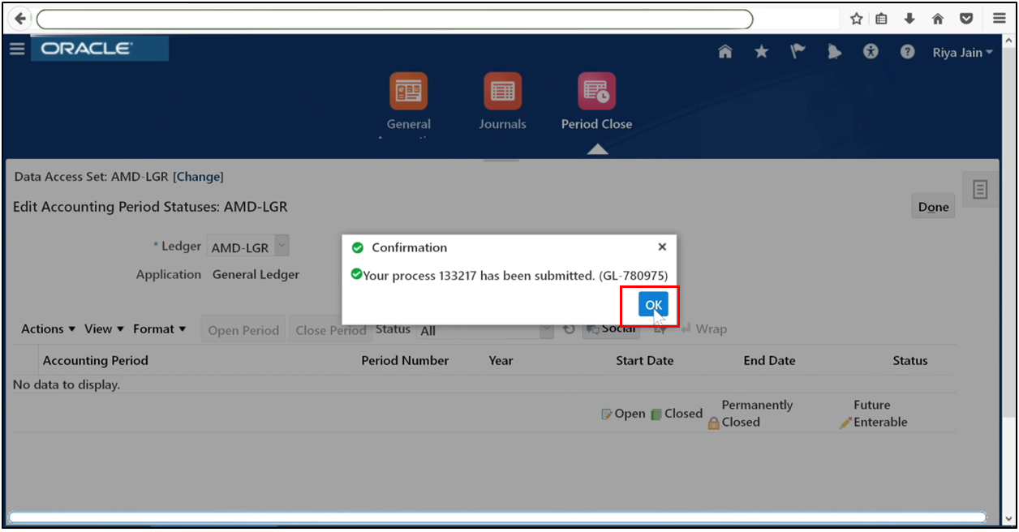Open notifications via the bell icon
This screenshot has height=532, width=1019.
[834, 51]
